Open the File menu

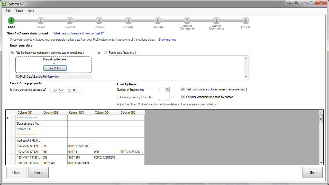pos(8,11)
